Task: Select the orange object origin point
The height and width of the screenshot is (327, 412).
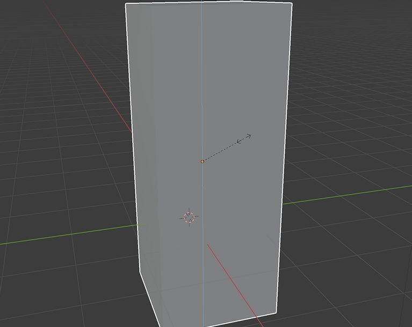Action: point(203,161)
